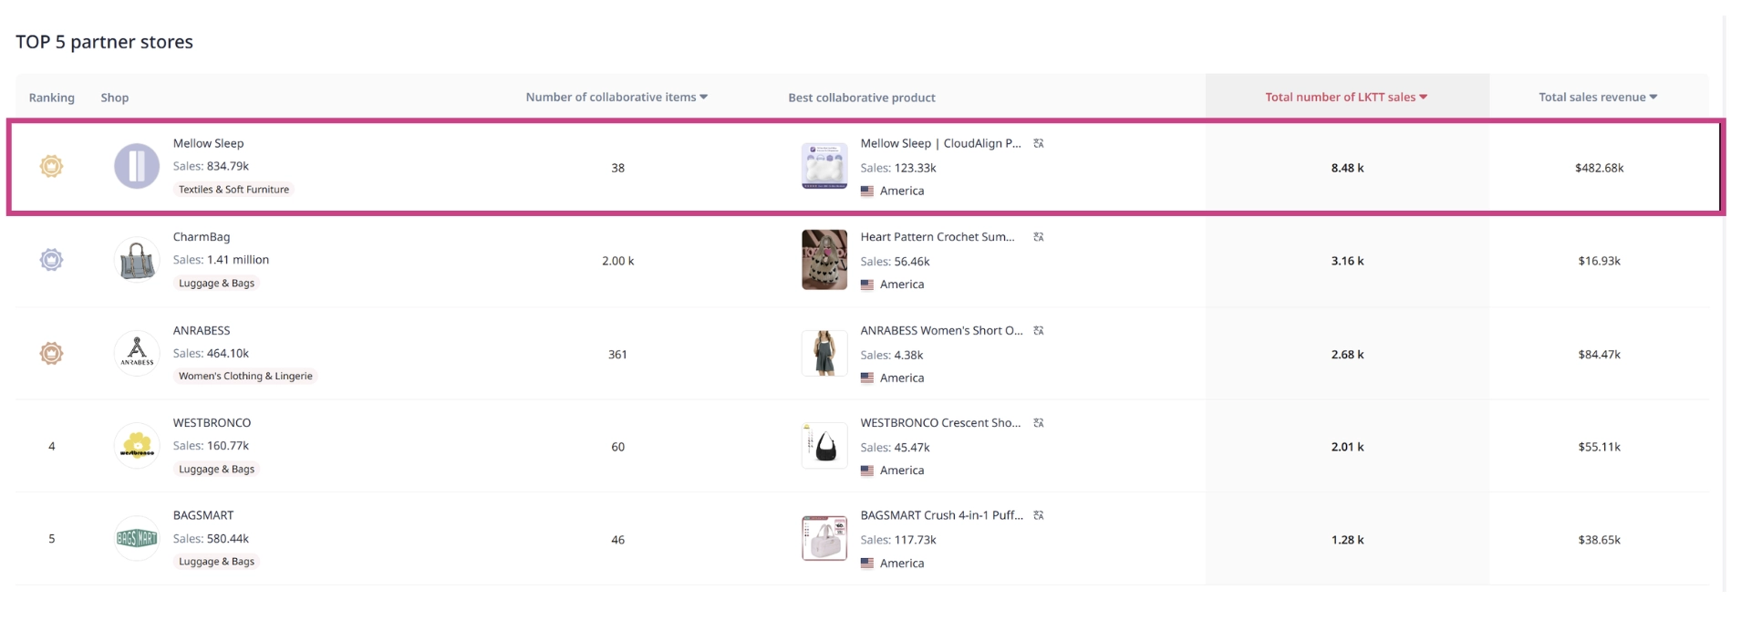Click the vertical scrollbar on the right edge
1741x621 pixels.
[1724, 305]
